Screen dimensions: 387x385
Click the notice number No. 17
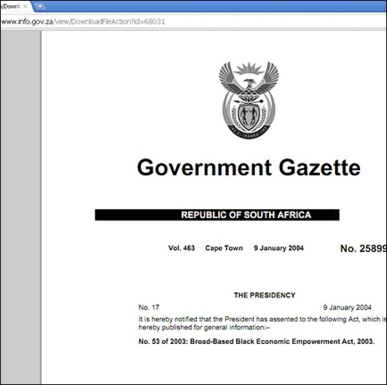click(149, 307)
